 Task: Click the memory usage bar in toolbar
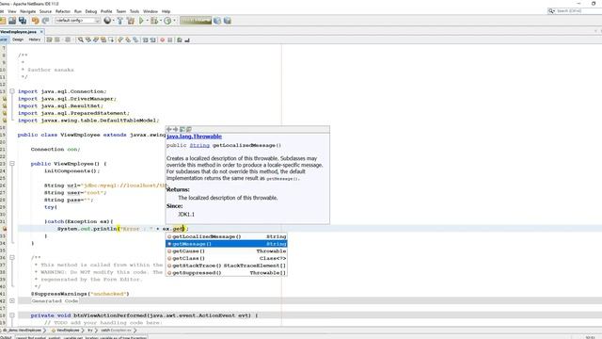pos(196,21)
